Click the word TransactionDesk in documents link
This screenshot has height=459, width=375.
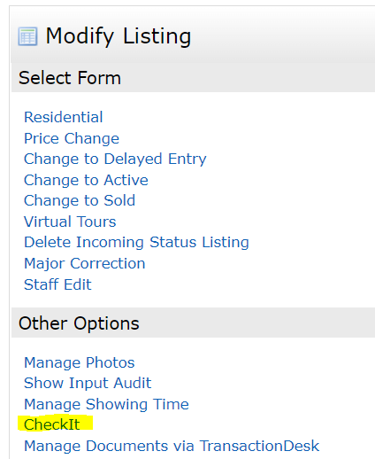pos(259,446)
